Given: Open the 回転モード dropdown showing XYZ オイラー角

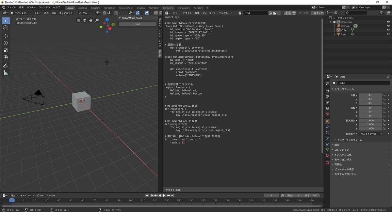Looking at the screenshot, I should pyautogui.click(x=371, y=133).
